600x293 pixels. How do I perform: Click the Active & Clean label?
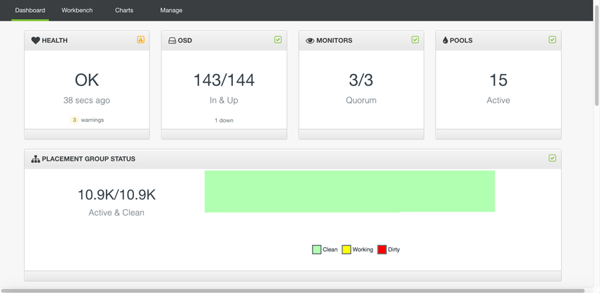116,213
